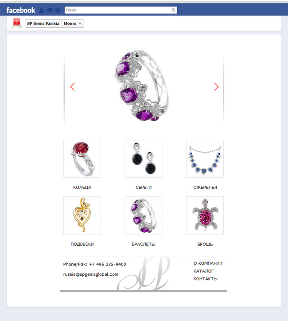The image size is (288, 321).
Task: Click the SP Gems red page logo
Action: 16,23
